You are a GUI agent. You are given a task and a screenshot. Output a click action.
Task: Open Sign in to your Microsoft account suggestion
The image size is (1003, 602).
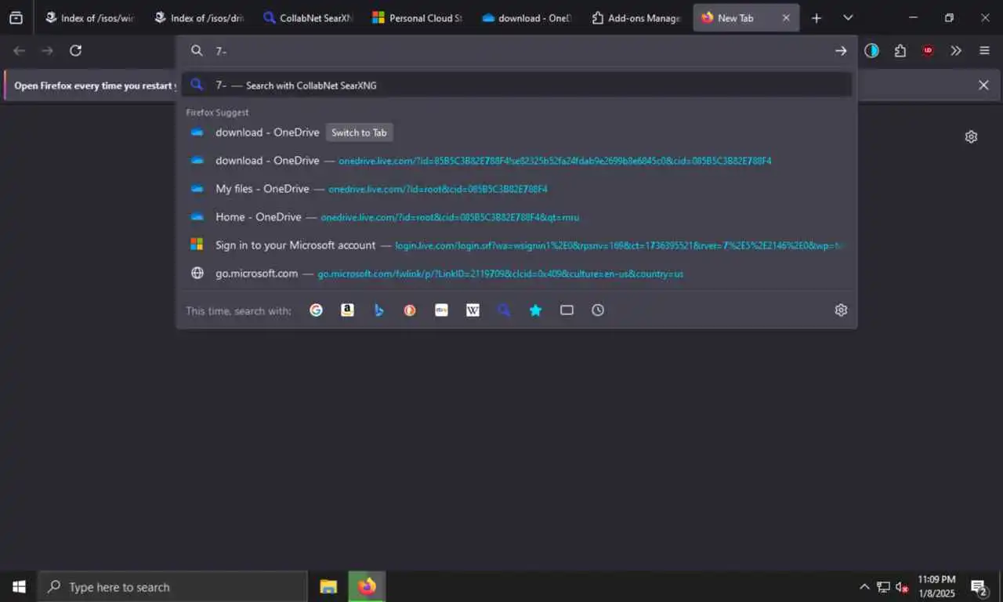coord(516,245)
